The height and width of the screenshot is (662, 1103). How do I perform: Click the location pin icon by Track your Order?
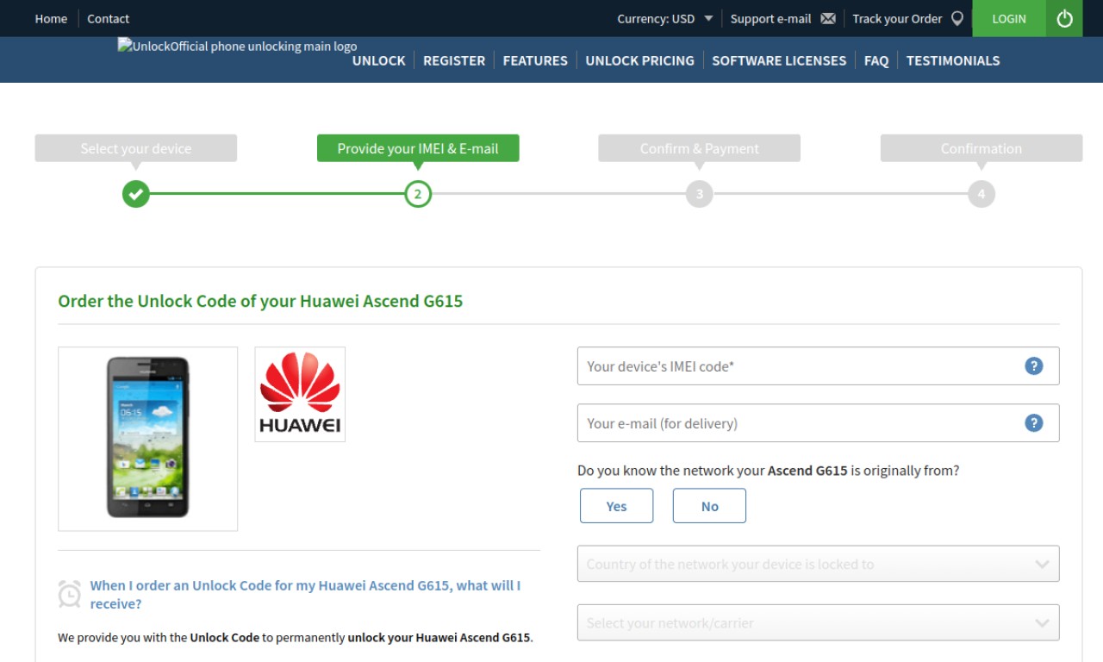[957, 18]
